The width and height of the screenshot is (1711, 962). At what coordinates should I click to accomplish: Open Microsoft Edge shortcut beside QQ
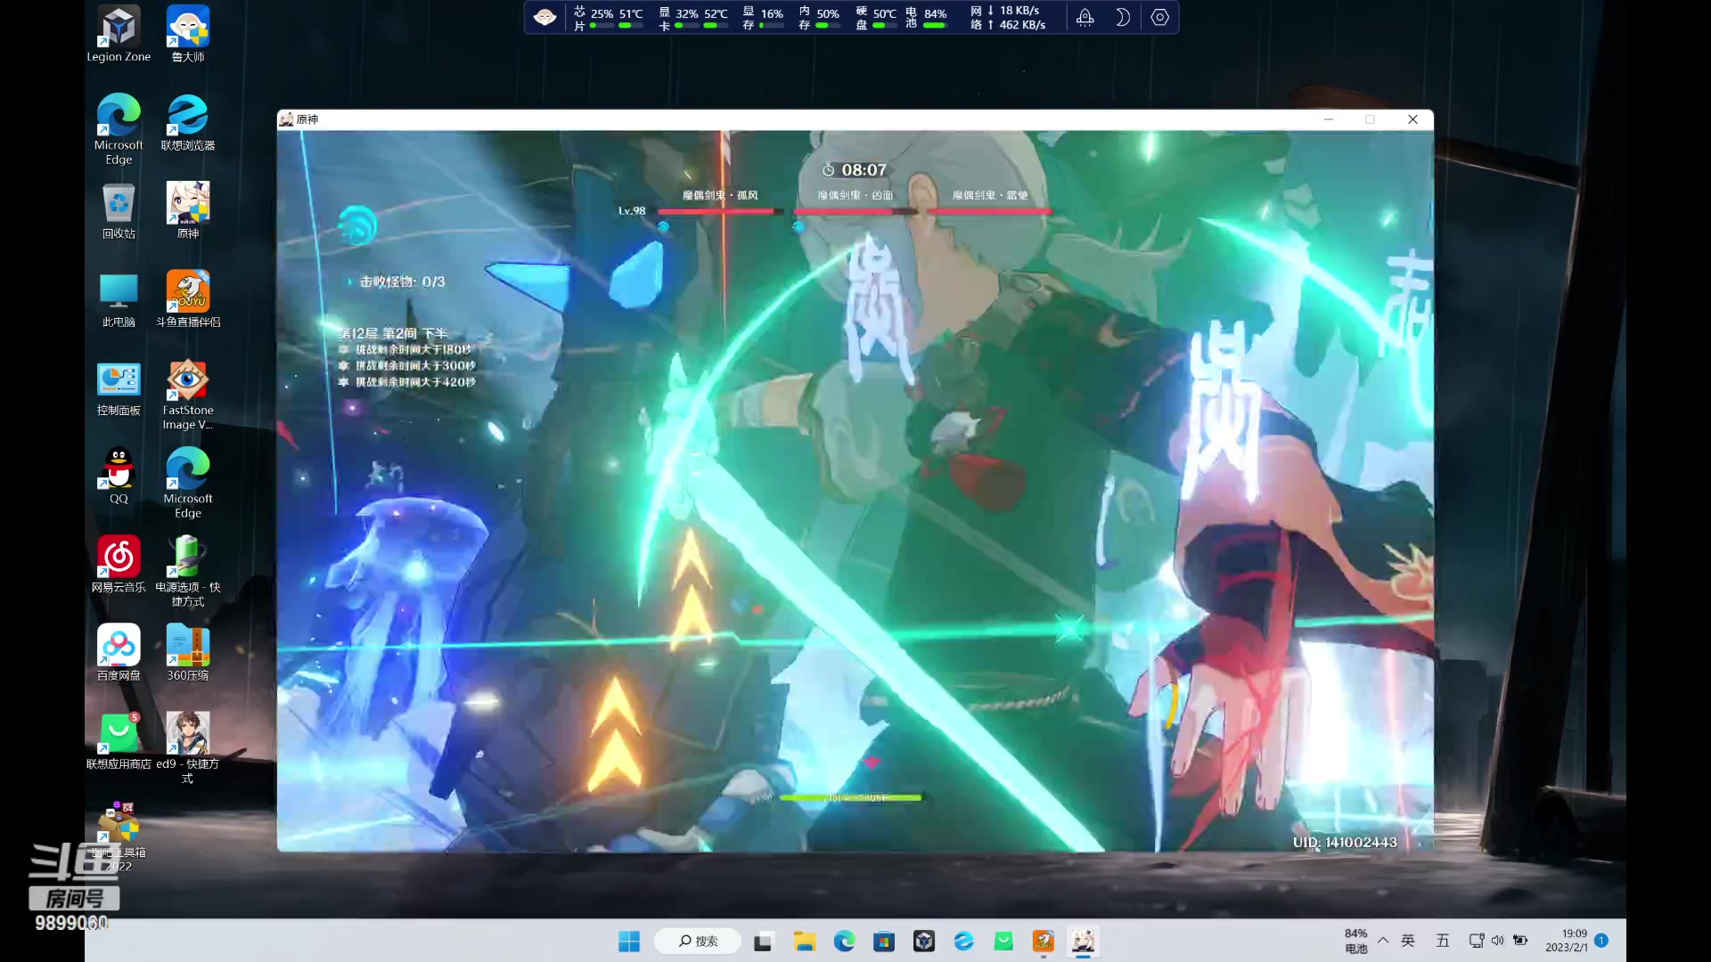pos(188,483)
